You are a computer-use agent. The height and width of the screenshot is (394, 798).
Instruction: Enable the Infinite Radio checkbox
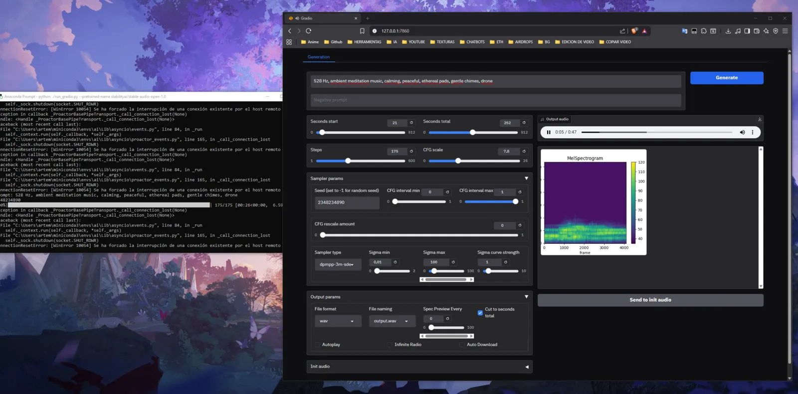[x=390, y=345]
